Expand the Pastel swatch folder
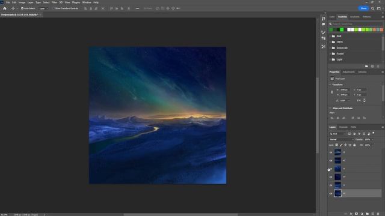 [x=330, y=53]
